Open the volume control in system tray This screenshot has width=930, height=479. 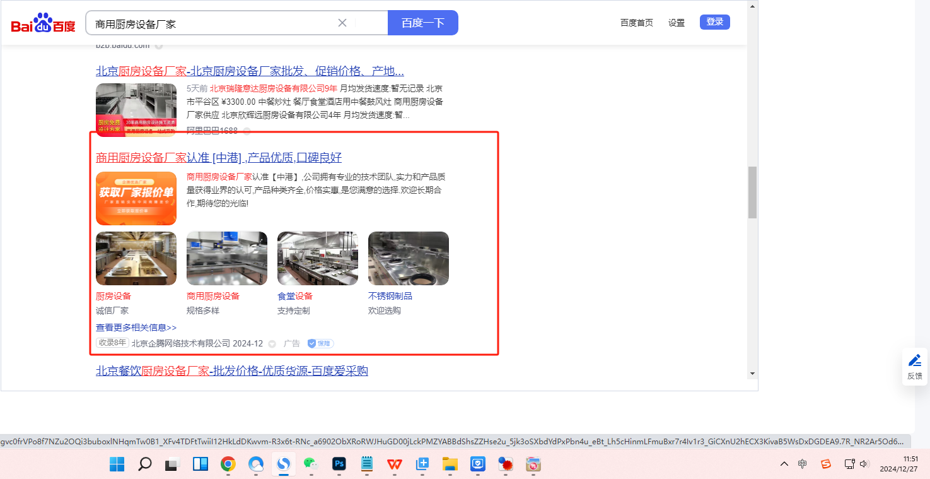click(x=864, y=464)
